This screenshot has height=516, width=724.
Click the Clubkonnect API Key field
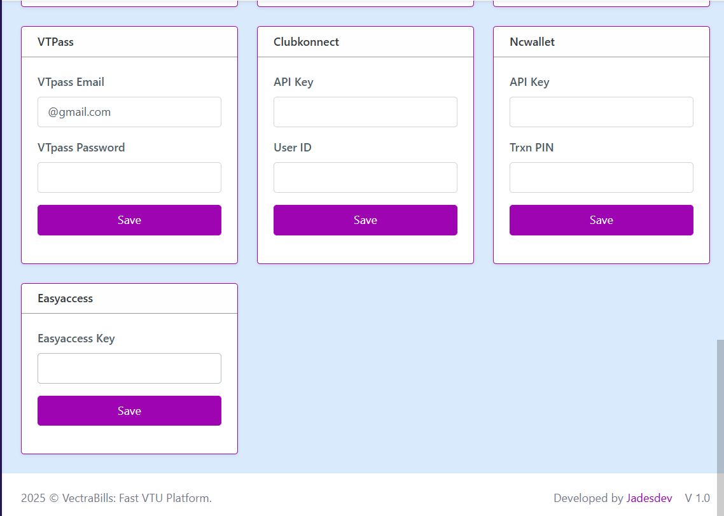tap(365, 112)
